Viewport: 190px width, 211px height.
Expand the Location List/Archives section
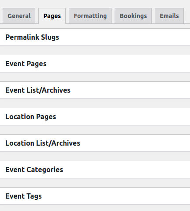(x=95, y=143)
